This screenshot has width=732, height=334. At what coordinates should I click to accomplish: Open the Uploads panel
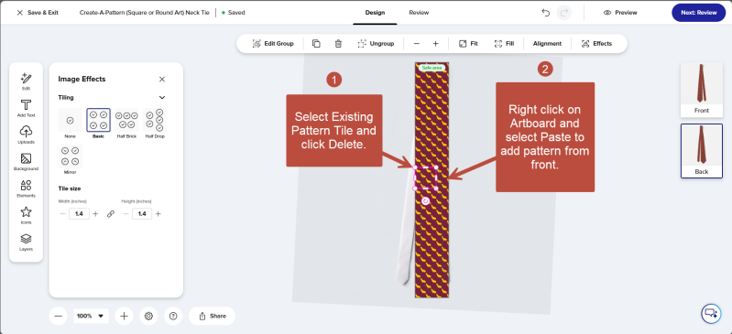click(27, 135)
